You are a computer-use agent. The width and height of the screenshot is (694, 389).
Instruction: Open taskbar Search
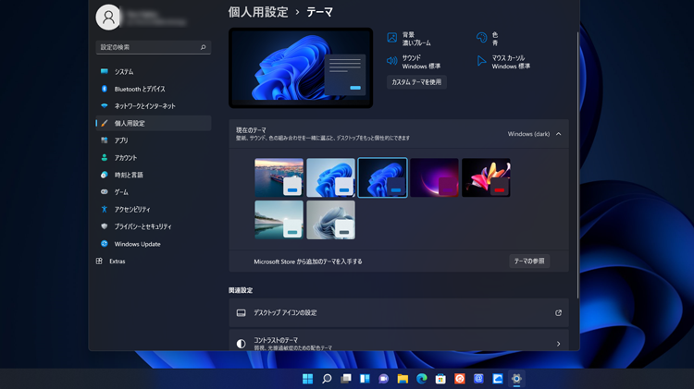(x=327, y=379)
